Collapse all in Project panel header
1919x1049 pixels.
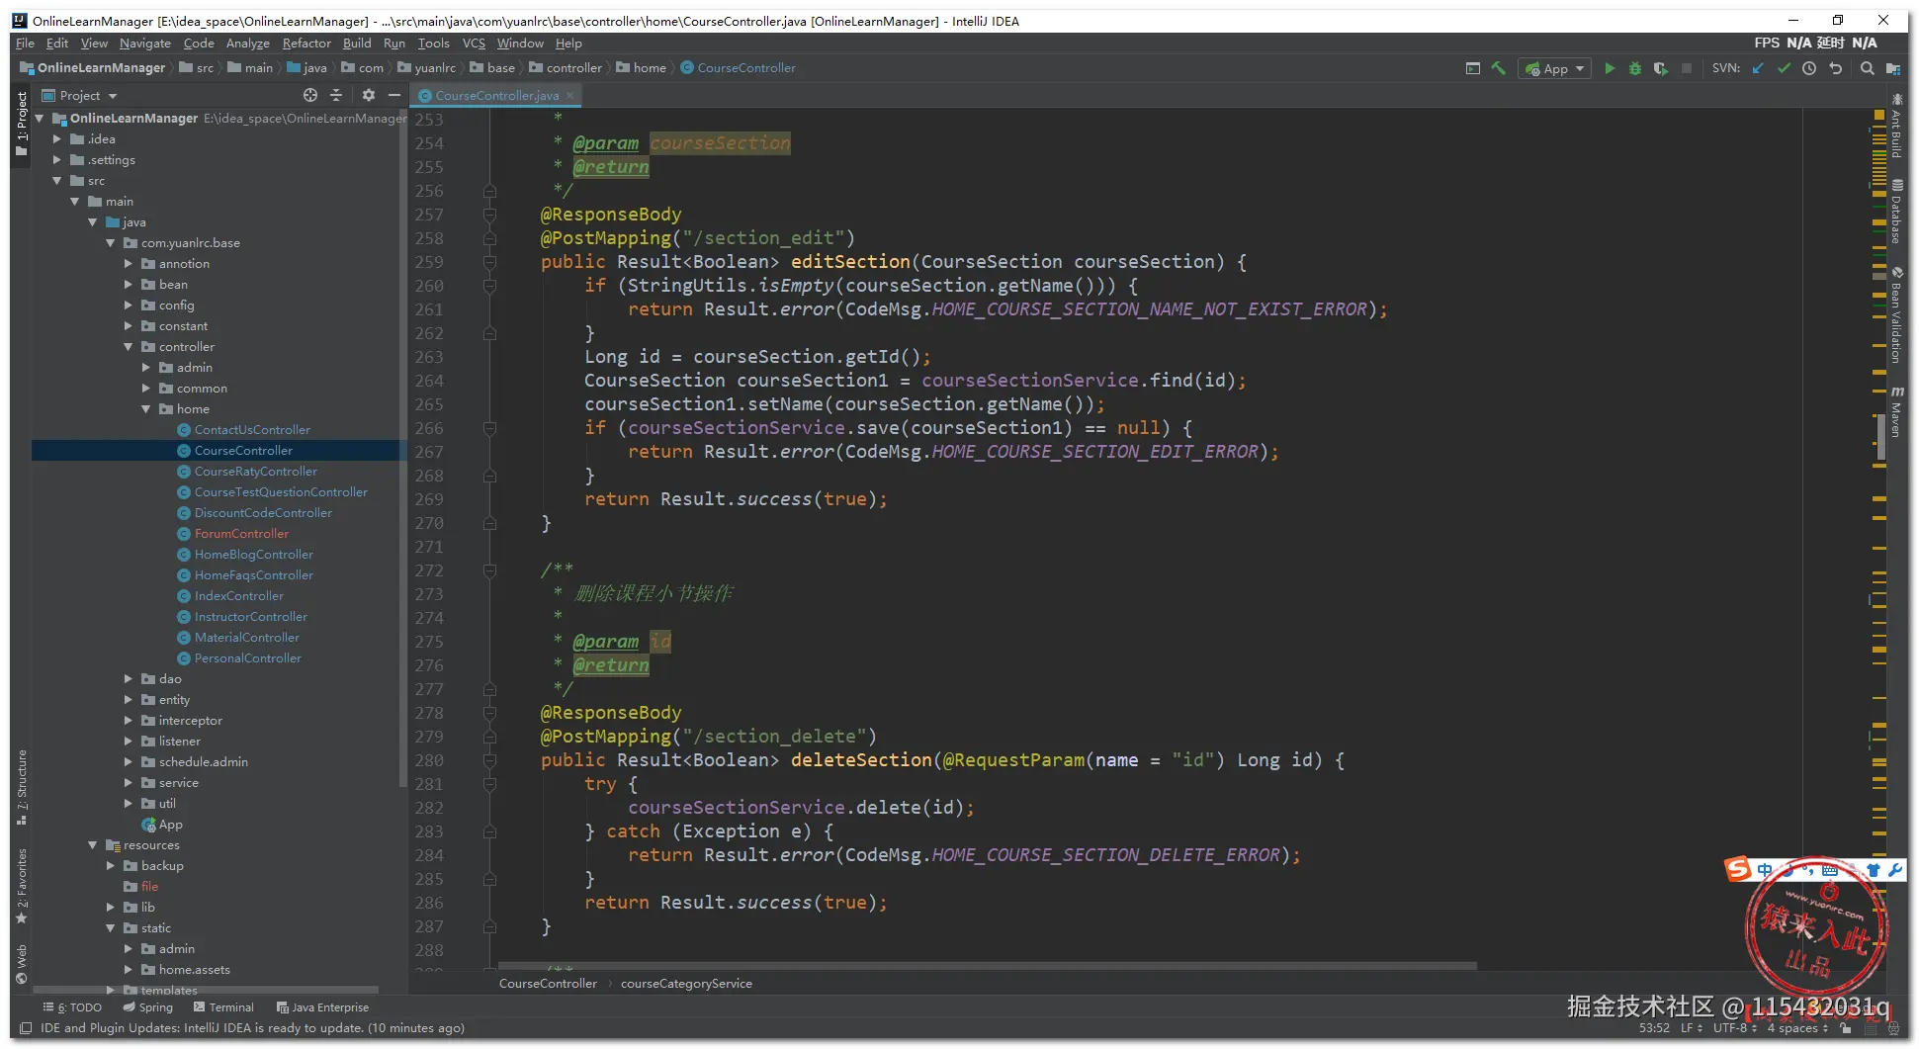click(x=336, y=95)
